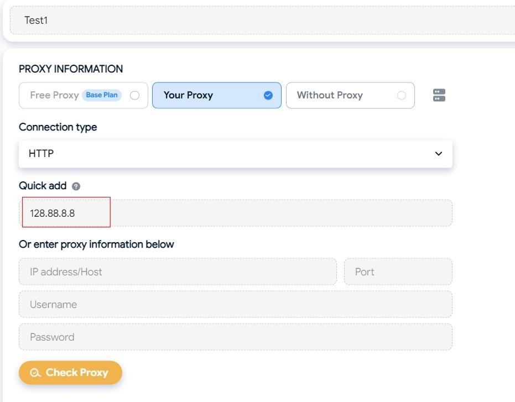Image resolution: width=515 pixels, height=402 pixels.
Task: Click the Base Plan badge
Action: click(x=102, y=95)
